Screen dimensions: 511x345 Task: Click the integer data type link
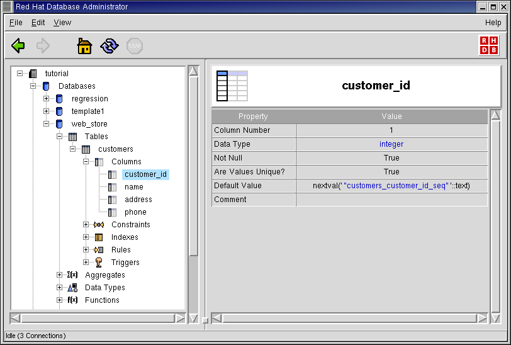point(391,144)
